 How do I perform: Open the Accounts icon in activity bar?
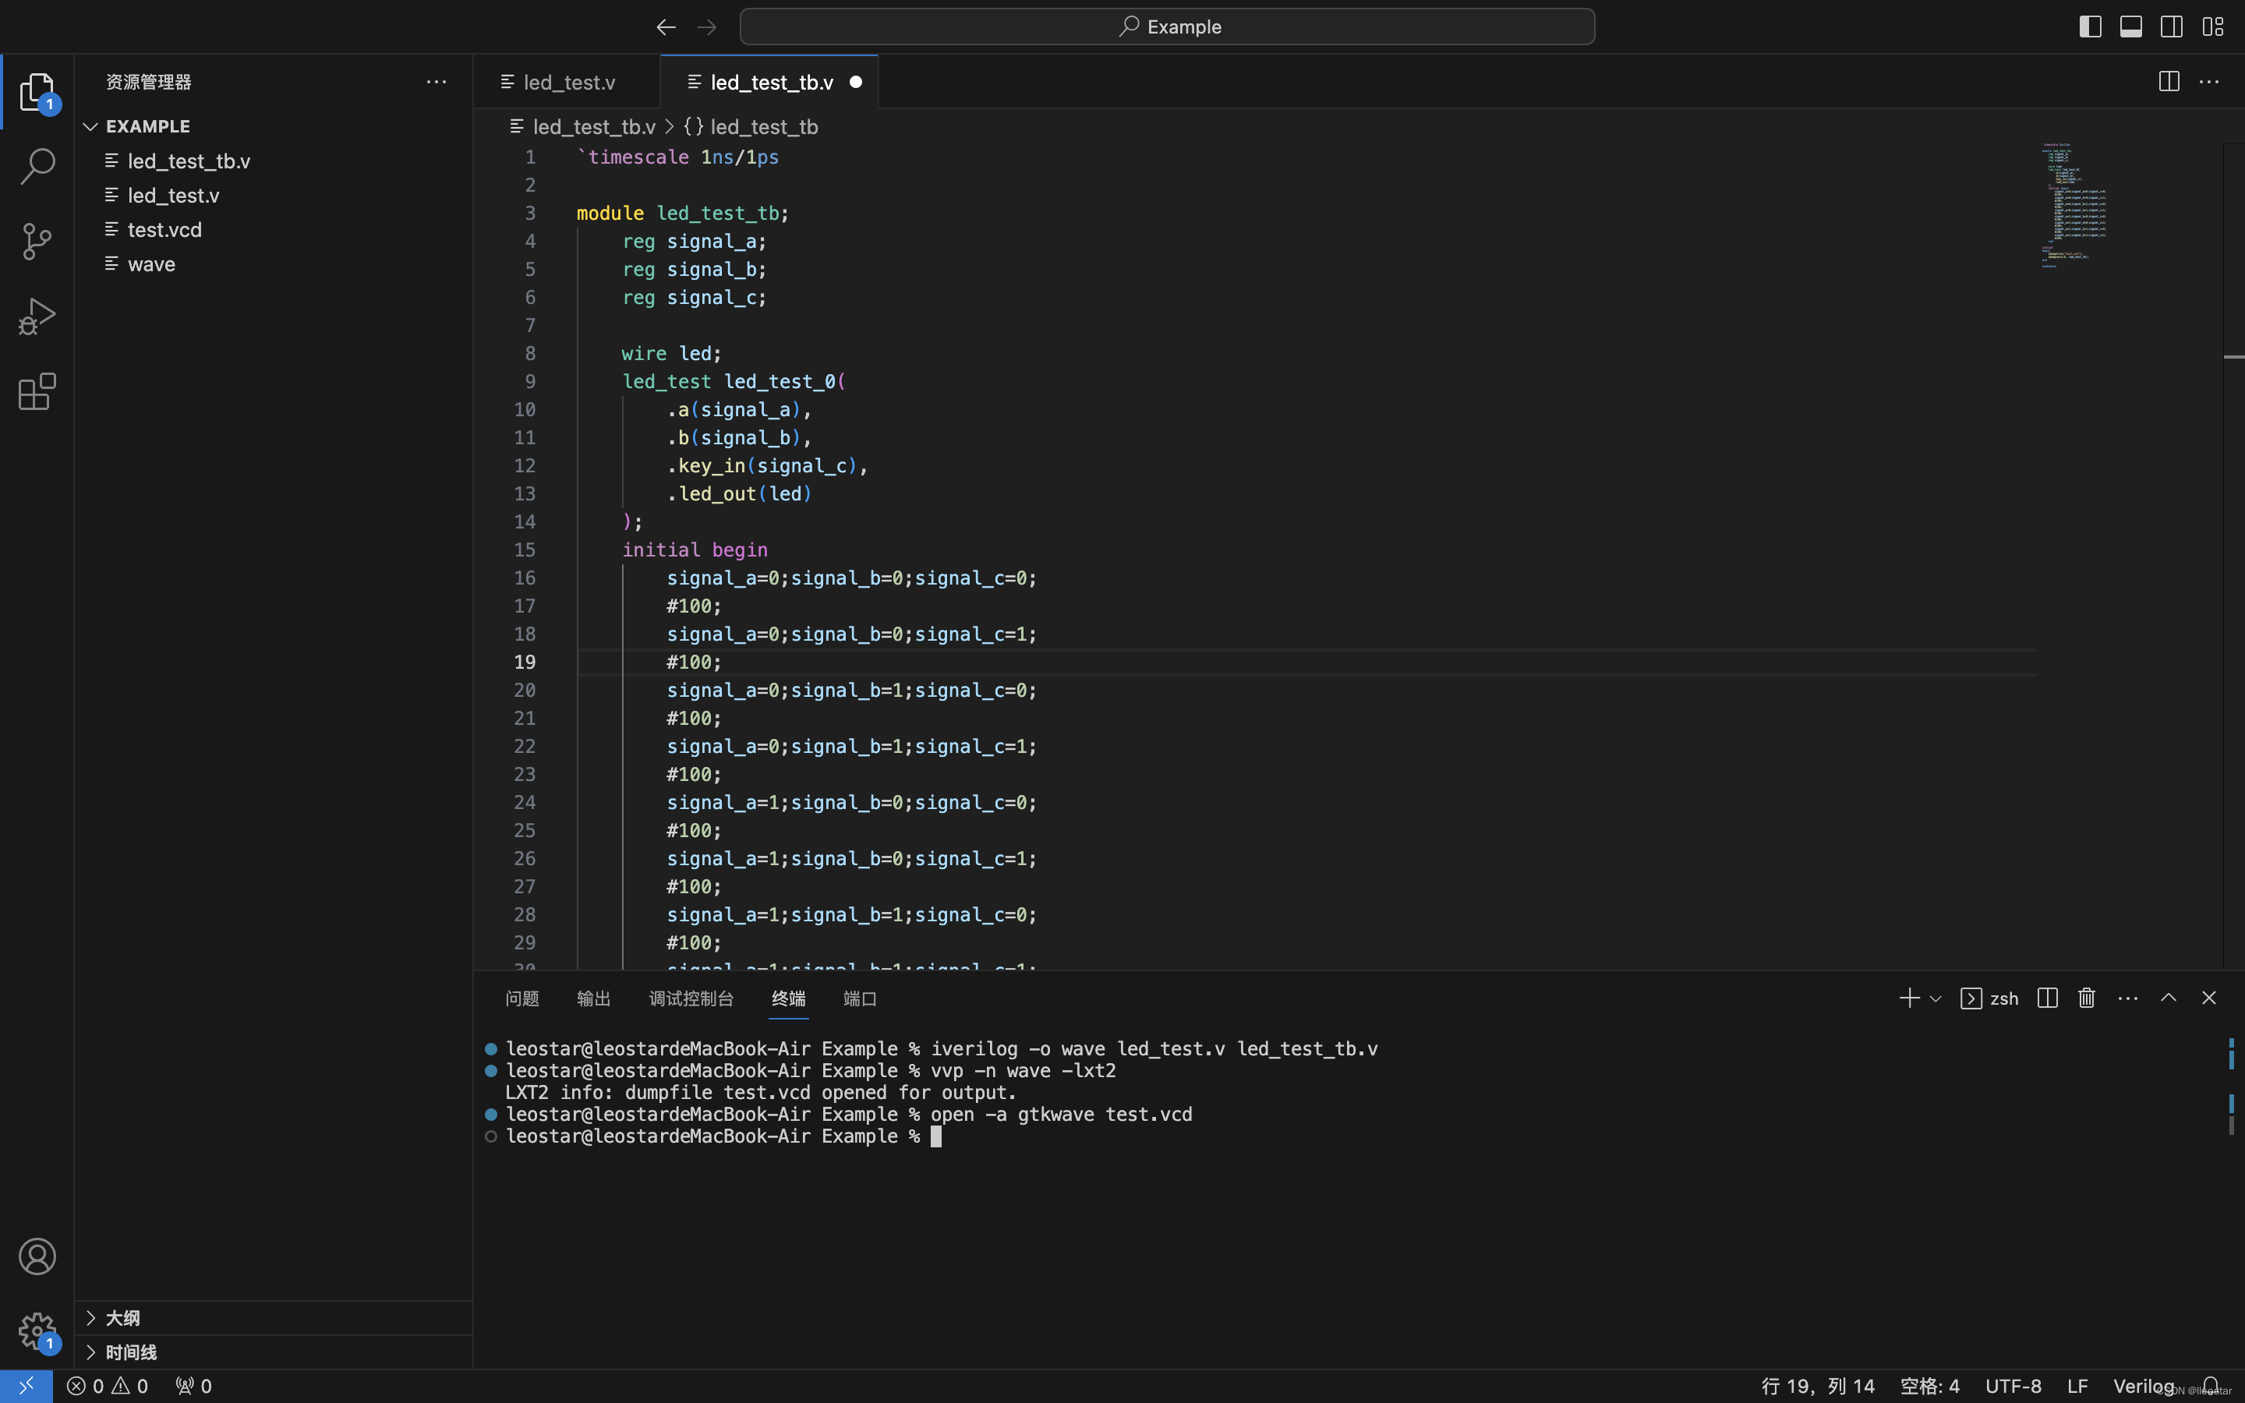pos(37,1256)
